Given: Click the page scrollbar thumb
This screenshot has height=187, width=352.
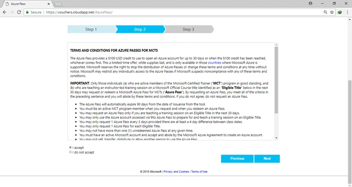Looking at the screenshot, I should coord(350,132).
